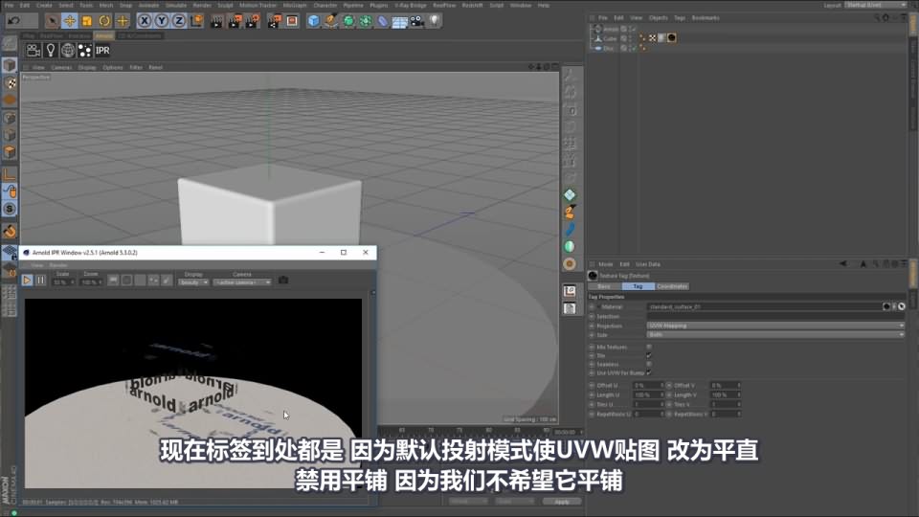This screenshot has height=517, width=919.
Task: Open the spline pen tool icon
Action: point(331,21)
